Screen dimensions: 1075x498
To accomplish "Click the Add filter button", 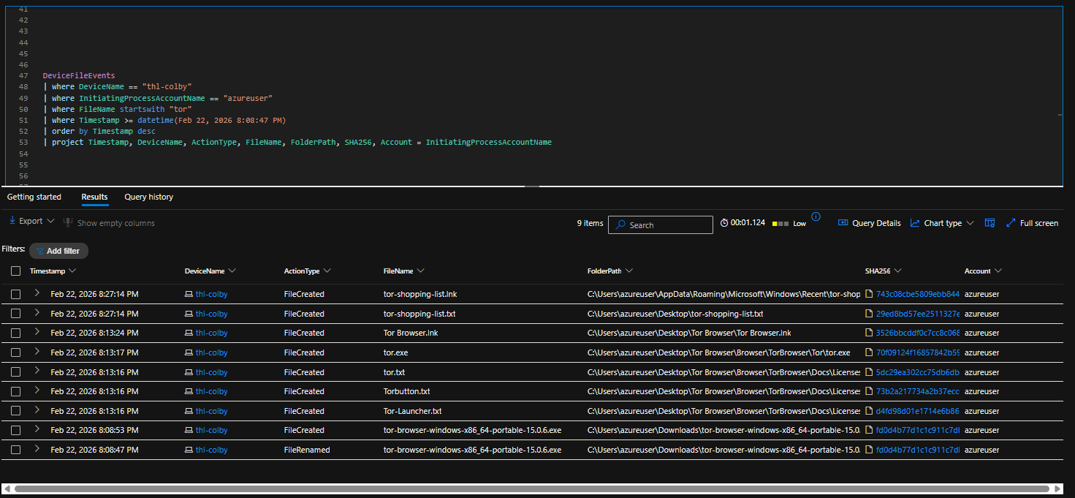I will tap(58, 251).
